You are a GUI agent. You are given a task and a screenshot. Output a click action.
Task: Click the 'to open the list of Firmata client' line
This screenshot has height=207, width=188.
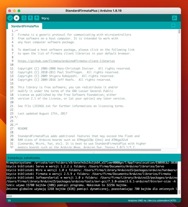[74, 53]
